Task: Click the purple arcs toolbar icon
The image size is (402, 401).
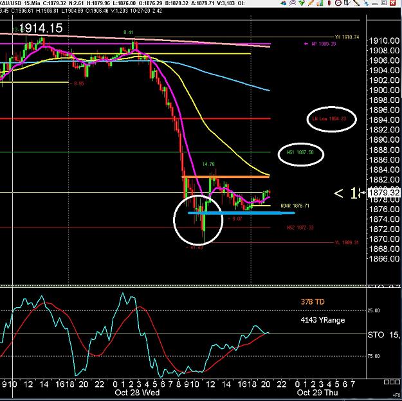Action: (293, 3)
